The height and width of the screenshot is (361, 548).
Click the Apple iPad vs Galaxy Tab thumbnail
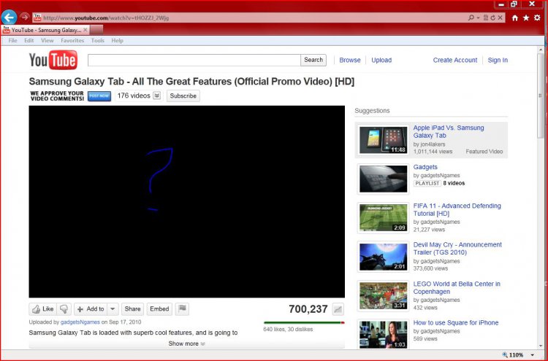(383, 140)
